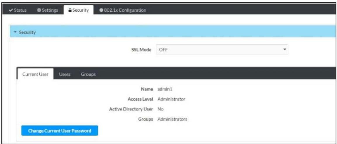Click the Active Directory User label
The image size is (337, 144).
point(131,109)
